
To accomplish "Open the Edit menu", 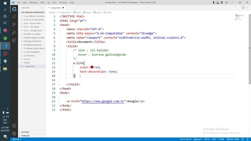I will pyautogui.click(x=25, y=2).
